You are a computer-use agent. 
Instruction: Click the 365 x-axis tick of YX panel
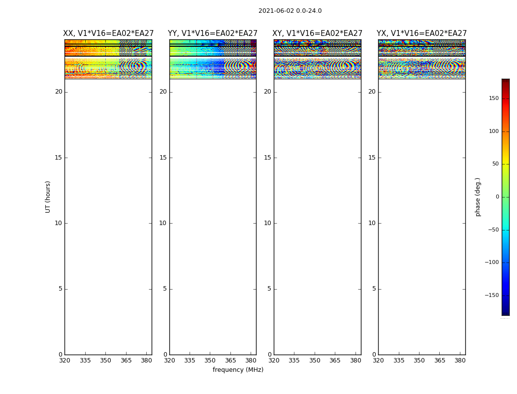(440, 361)
